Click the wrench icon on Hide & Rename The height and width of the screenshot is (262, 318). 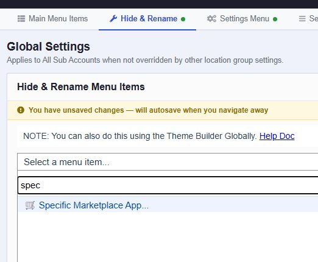point(113,19)
